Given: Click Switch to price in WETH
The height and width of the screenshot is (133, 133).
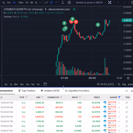Looking at the screenshot, I should [x=89, y=3].
